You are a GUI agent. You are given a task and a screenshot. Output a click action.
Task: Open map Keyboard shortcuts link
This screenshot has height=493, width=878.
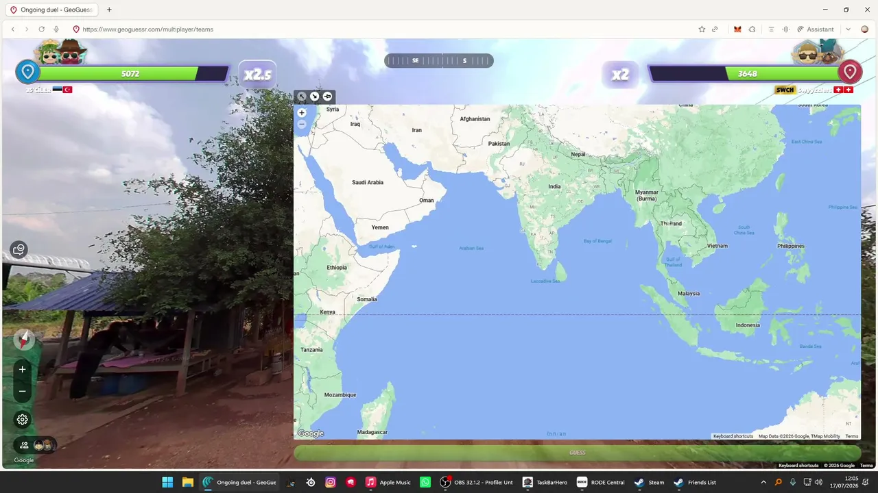coord(733,436)
